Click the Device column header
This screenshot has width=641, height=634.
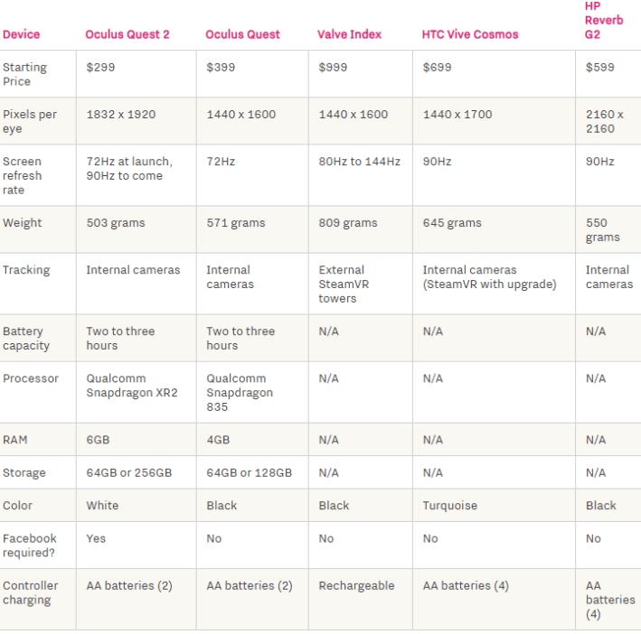coord(22,34)
